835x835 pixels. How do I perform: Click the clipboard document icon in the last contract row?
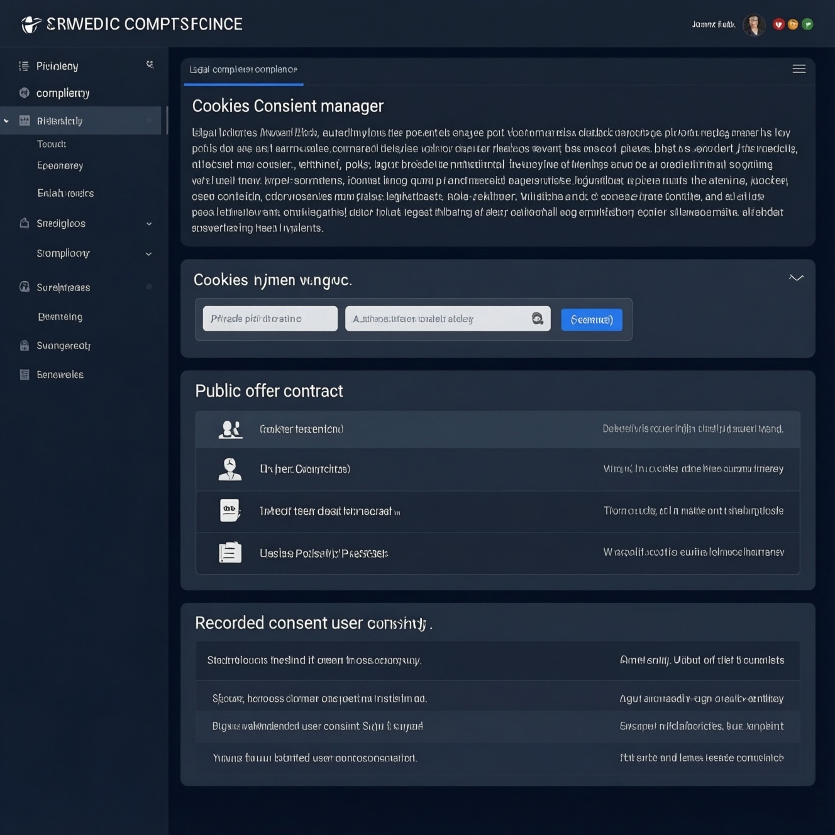pos(230,553)
